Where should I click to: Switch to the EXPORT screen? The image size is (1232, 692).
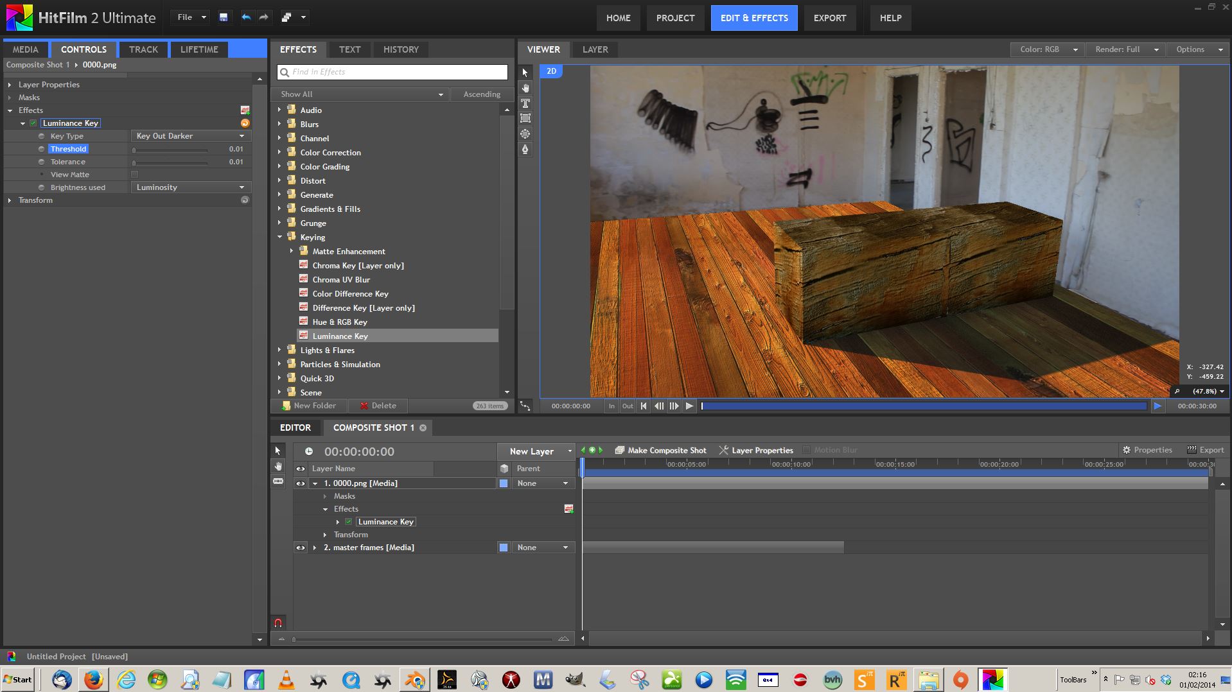click(x=829, y=18)
